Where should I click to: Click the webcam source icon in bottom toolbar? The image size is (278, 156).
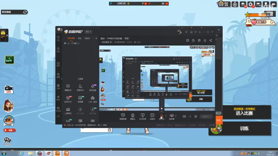[x=132, y=116]
